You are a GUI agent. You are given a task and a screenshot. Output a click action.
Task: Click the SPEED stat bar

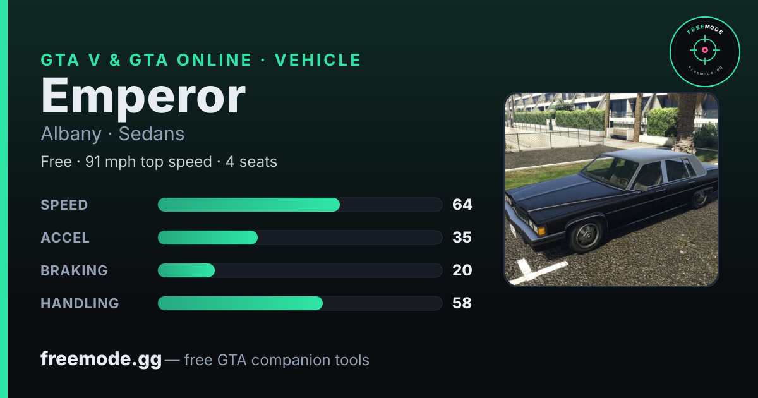(x=299, y=205)
